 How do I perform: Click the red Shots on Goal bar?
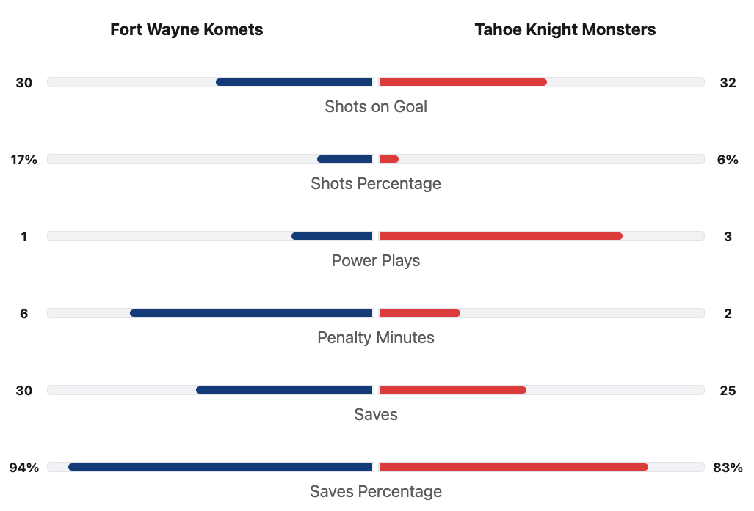coord(463,82)
